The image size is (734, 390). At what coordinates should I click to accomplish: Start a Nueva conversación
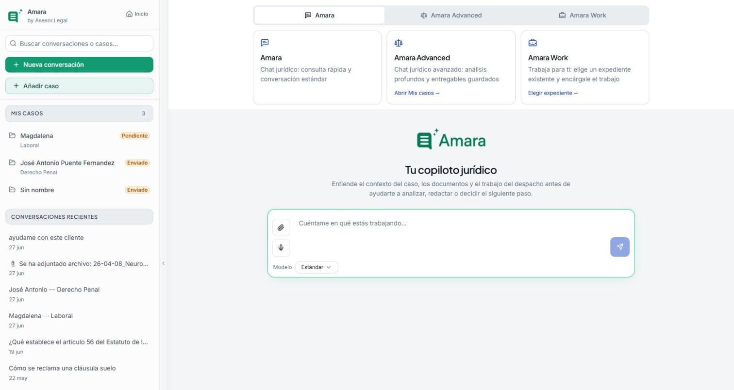pos(79,65)
